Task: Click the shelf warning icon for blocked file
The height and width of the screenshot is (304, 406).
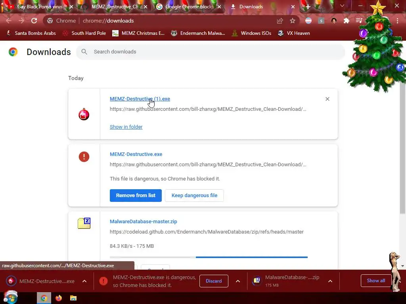Action: point(103,281)
